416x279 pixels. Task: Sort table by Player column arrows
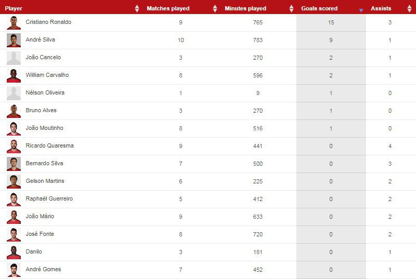(x=137, y=8)
